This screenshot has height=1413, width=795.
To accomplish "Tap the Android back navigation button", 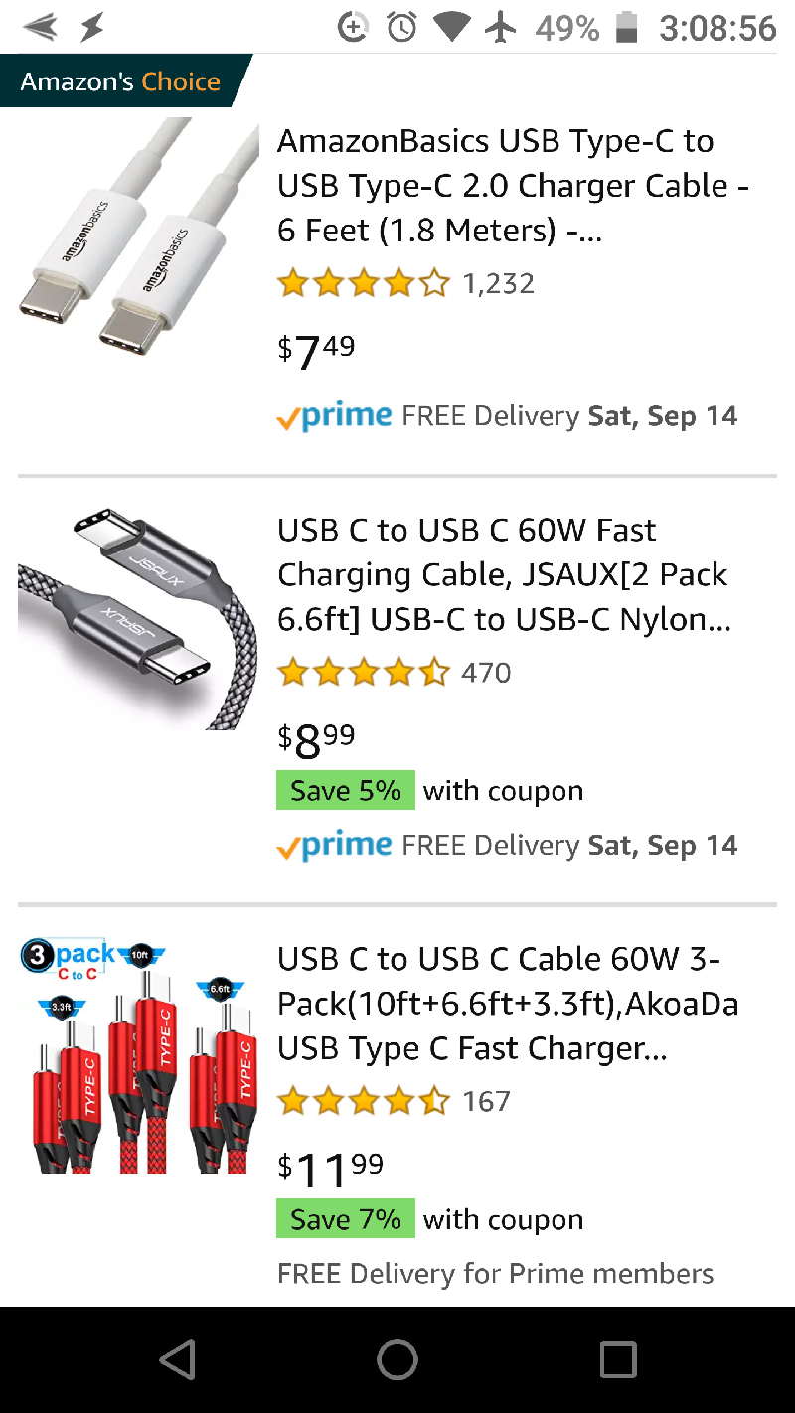I will (178, 1359).
